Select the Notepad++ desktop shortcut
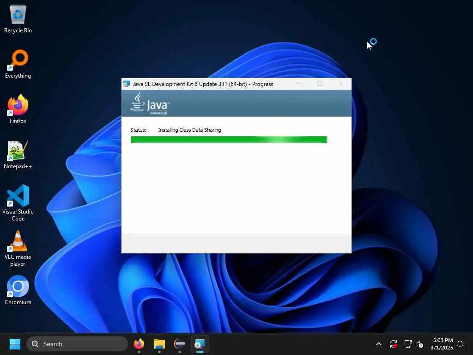 click(x=18, y=154)
